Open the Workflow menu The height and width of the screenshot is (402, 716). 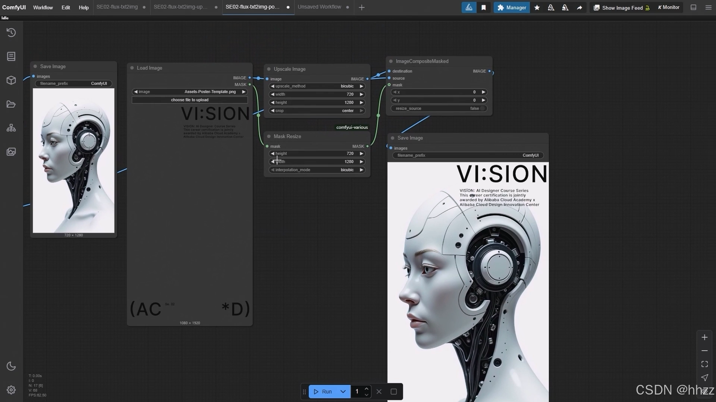click(43, 7)
